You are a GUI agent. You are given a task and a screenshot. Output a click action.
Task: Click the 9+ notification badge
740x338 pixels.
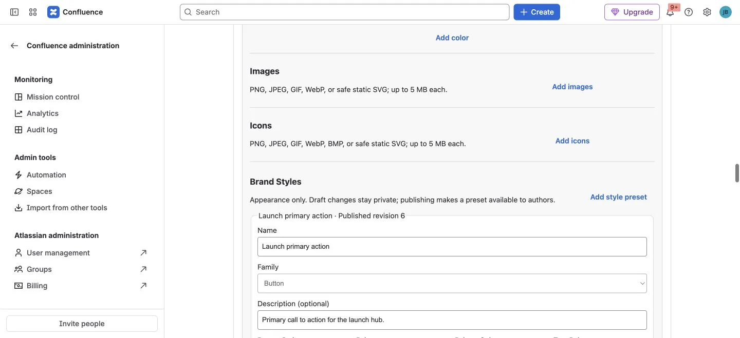click(674, 7)
